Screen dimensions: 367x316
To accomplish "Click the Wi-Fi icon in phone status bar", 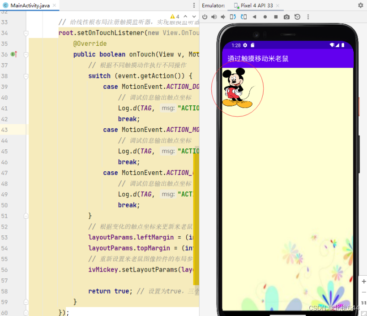I will (x=332, y=45).
